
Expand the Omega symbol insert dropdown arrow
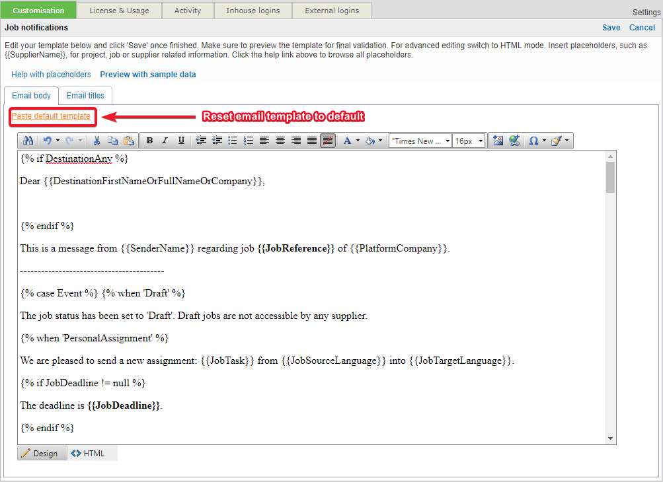pyautogui.click(x=543, y=141)
